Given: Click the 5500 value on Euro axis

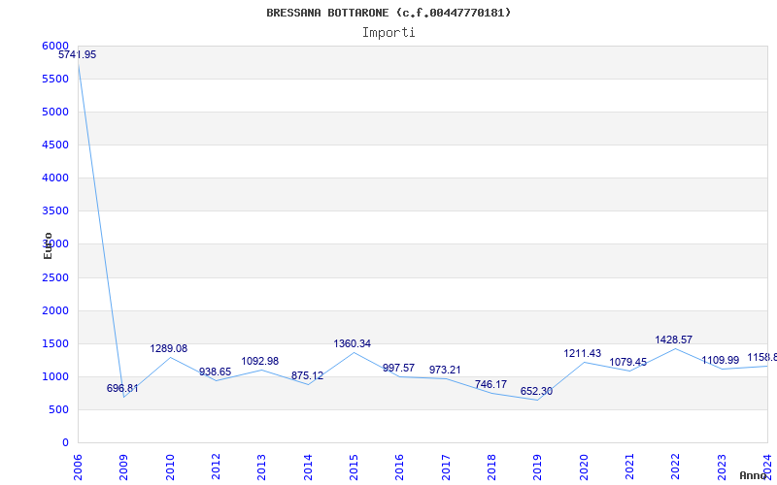Looking at the screenshot, I should point(55,80).
